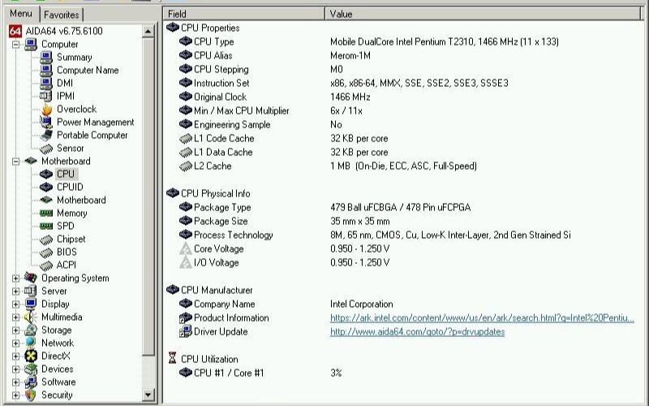
Task: Click the AIDA64 root icon in tree
Action: point(15,31)
